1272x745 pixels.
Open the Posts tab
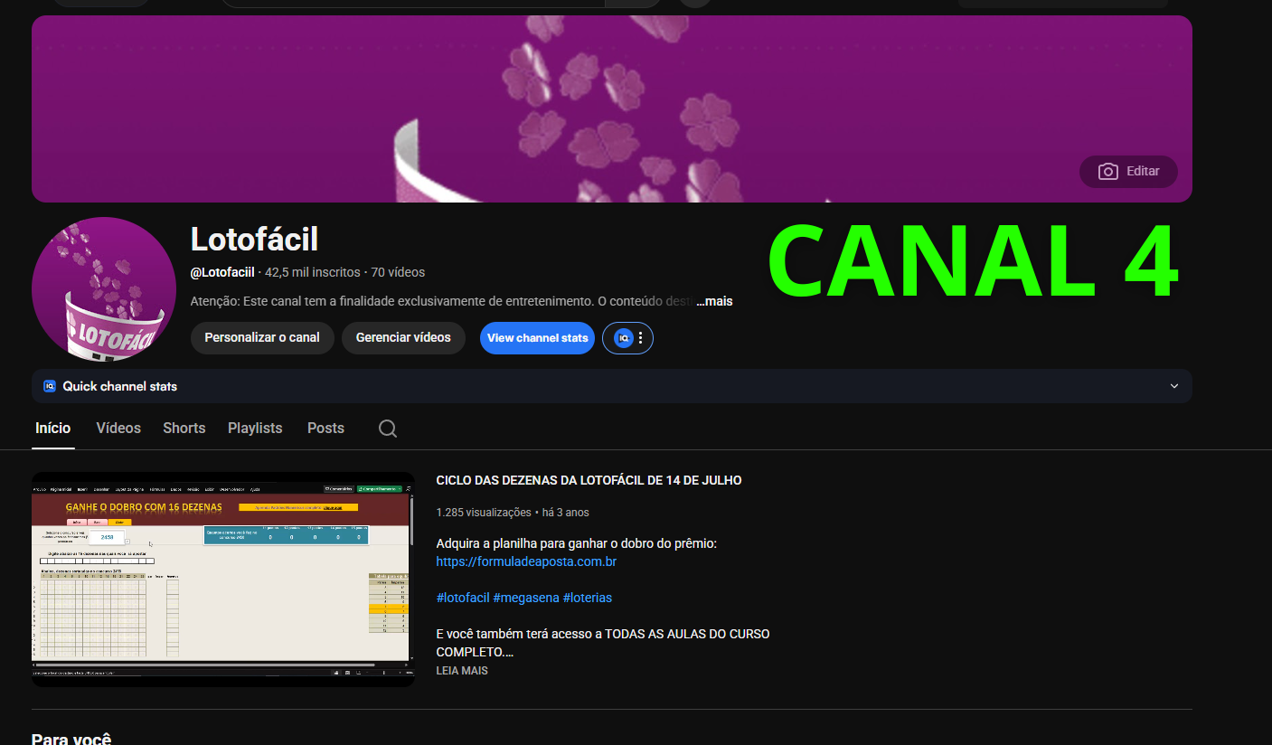coord(325,429)
